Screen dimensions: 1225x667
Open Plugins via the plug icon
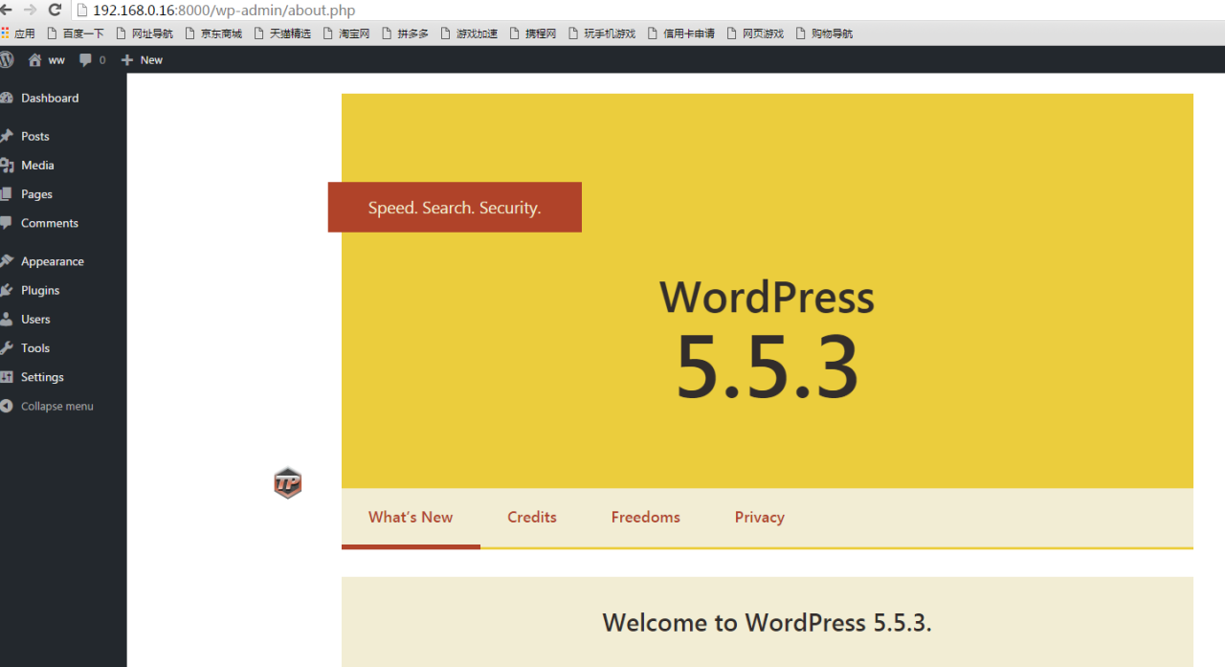(x=10, y=290)
